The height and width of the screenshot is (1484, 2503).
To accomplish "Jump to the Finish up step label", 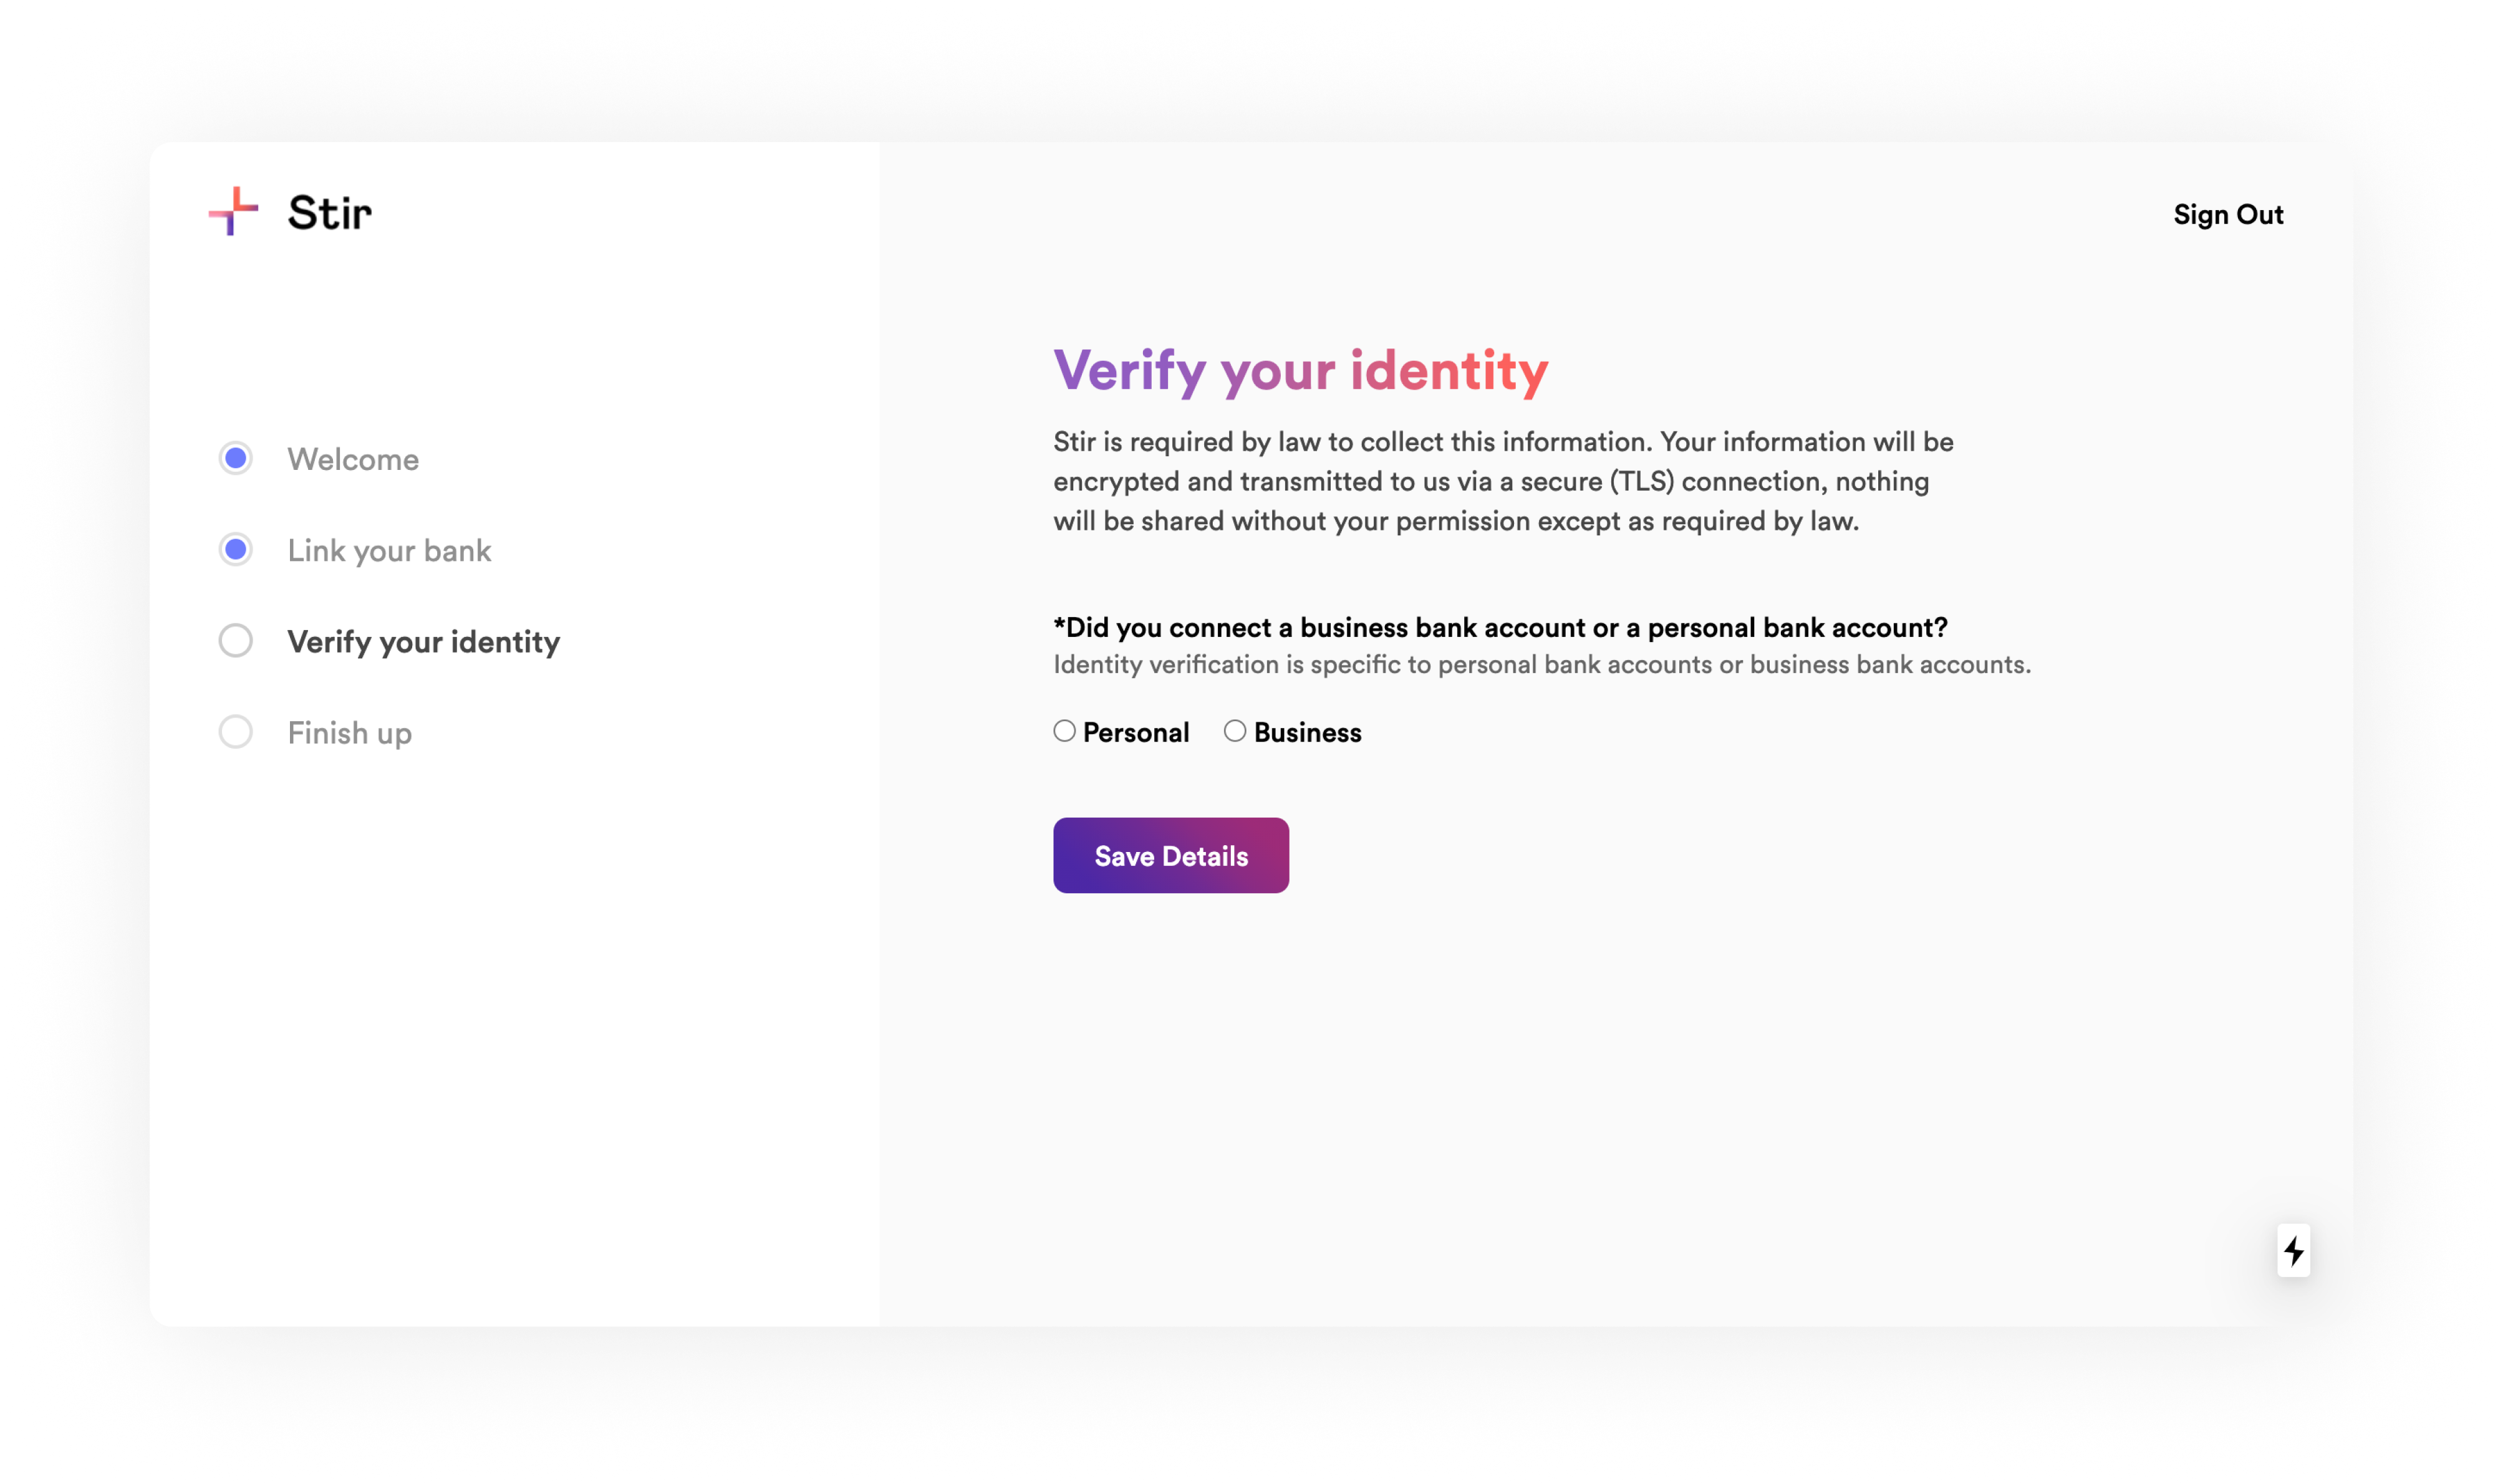I will coord(349,734).
